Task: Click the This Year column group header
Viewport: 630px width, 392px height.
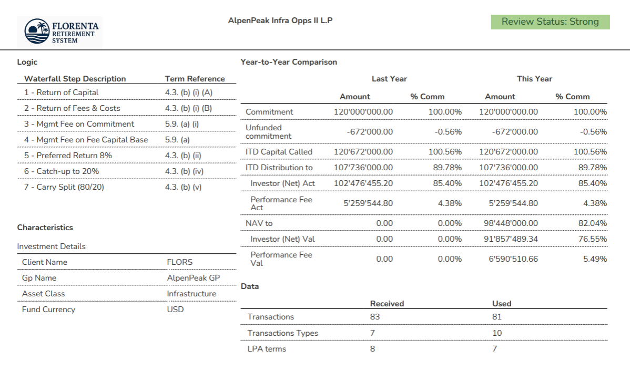Action: [534, 79]
